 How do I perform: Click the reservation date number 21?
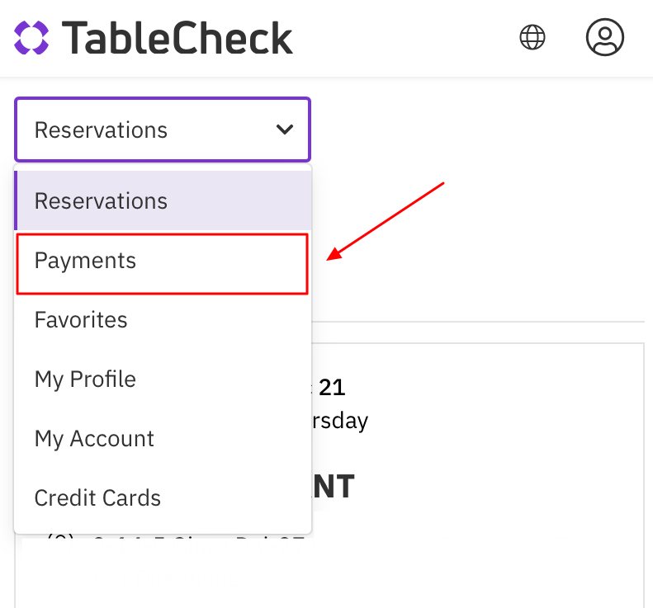pyautogui.click(x=332, y=387)
